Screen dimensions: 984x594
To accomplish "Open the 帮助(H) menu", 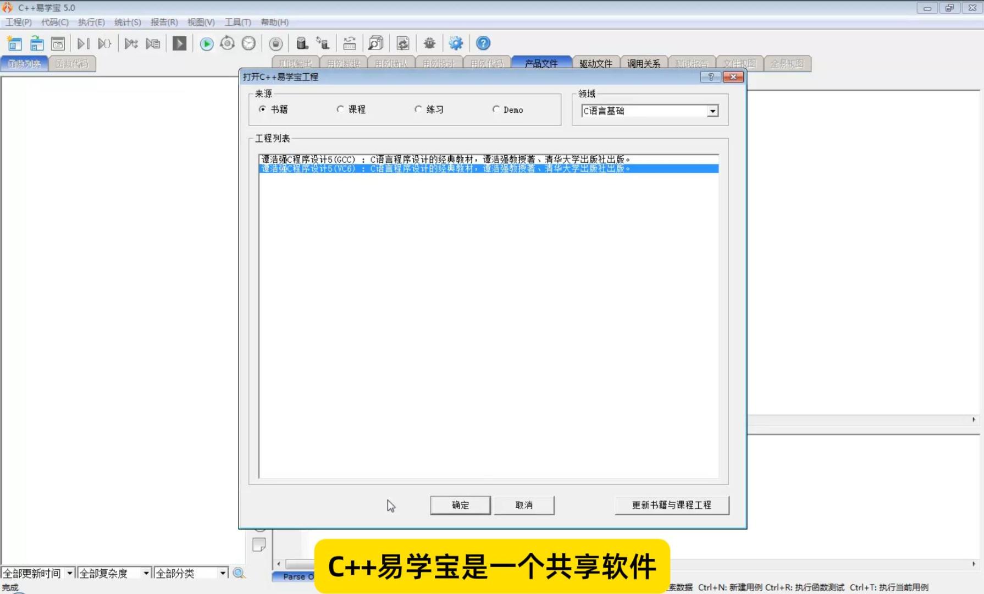I will click(274, 22).
